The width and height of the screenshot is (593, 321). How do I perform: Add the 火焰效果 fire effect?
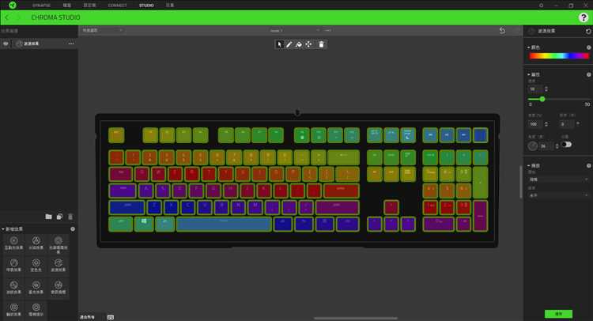(36, 243)
